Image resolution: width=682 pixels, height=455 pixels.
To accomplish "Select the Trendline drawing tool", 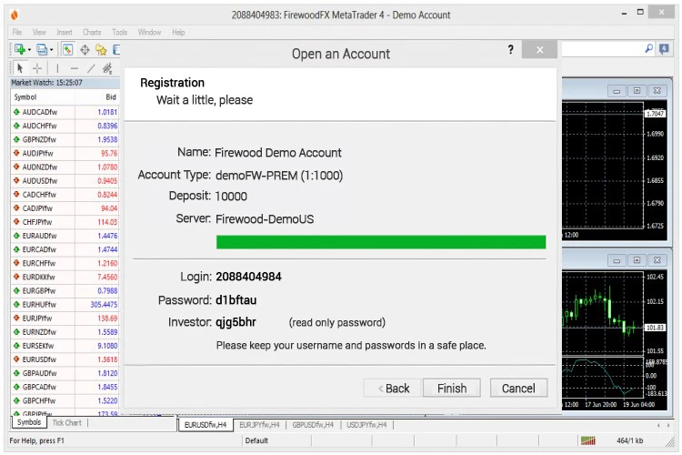I will 91,68.
